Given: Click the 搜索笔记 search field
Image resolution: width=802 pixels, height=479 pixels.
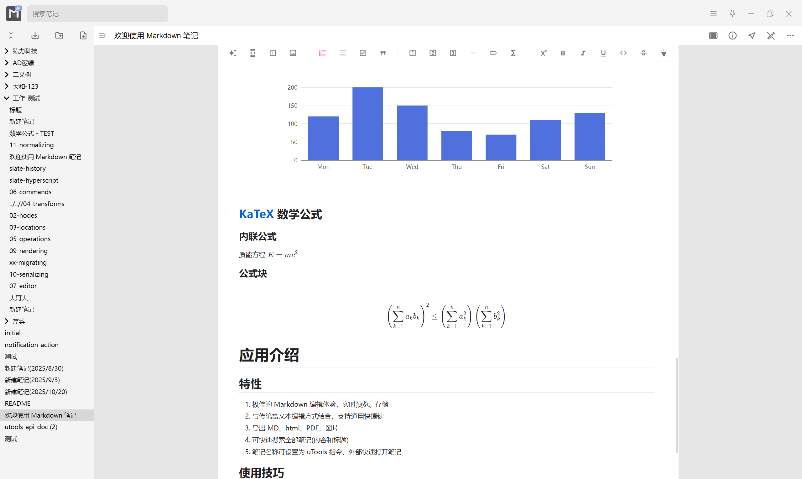Looking at the screenshot, I should pos(97,14).
